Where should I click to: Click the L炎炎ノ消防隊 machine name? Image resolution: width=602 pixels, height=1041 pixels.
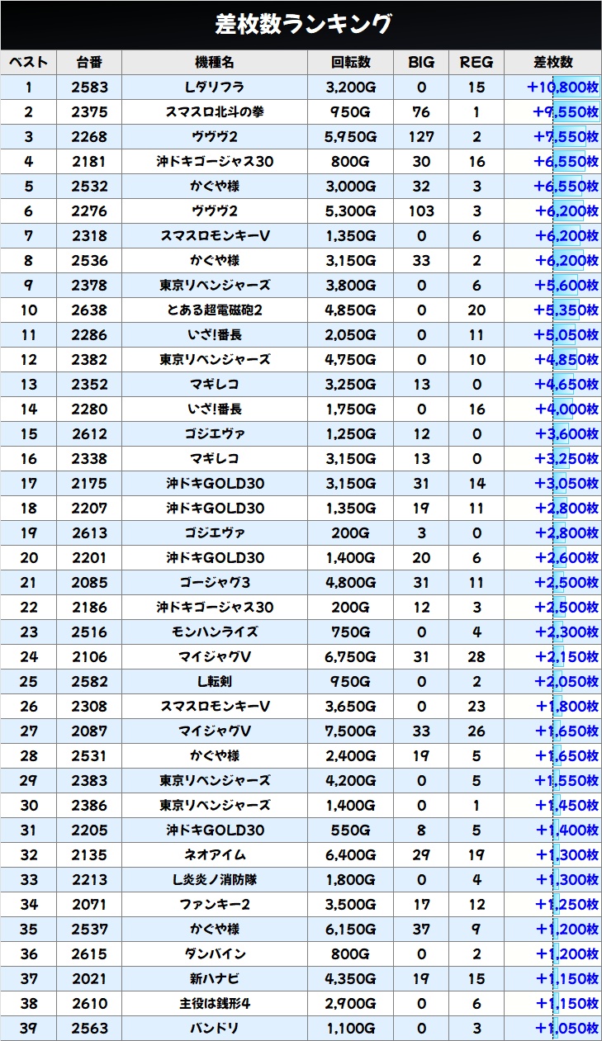[x=215, y=880]
